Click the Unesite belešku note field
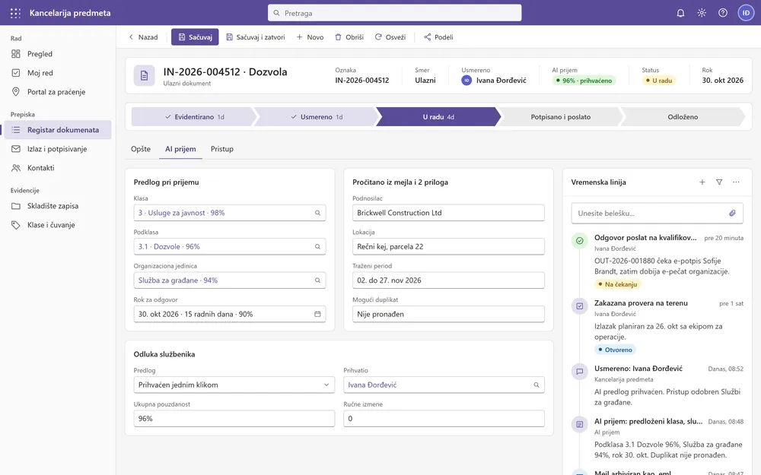 pos(658,214)
